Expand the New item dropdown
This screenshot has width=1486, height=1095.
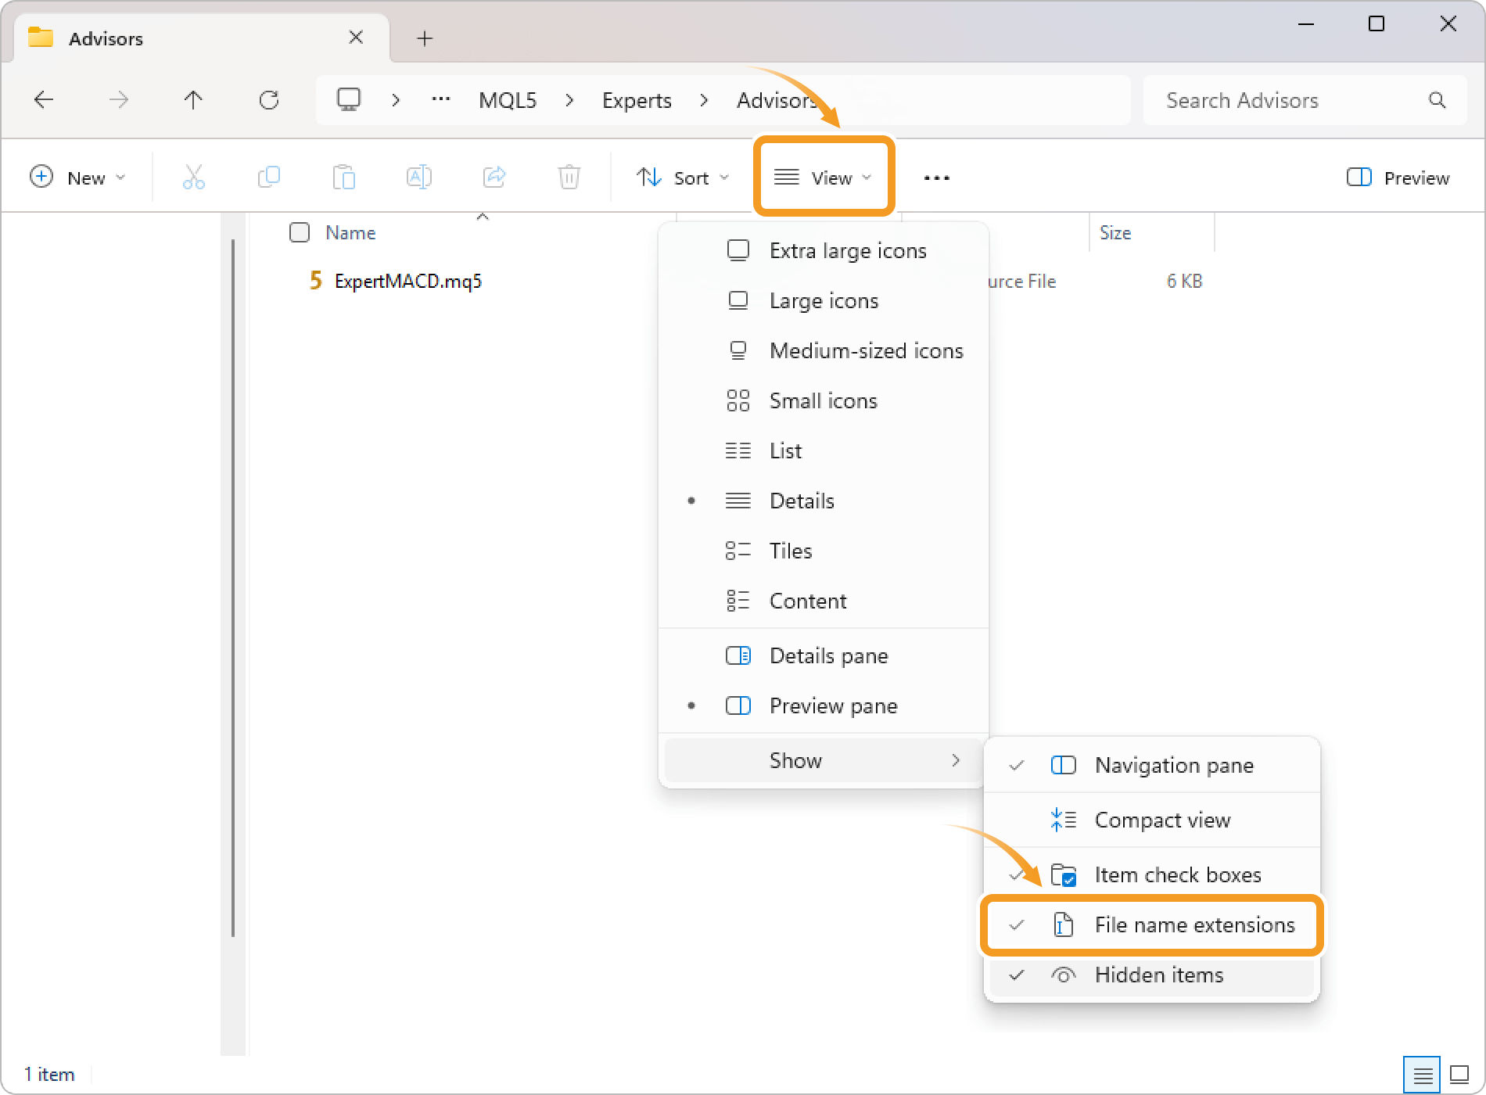pos(77,178)
